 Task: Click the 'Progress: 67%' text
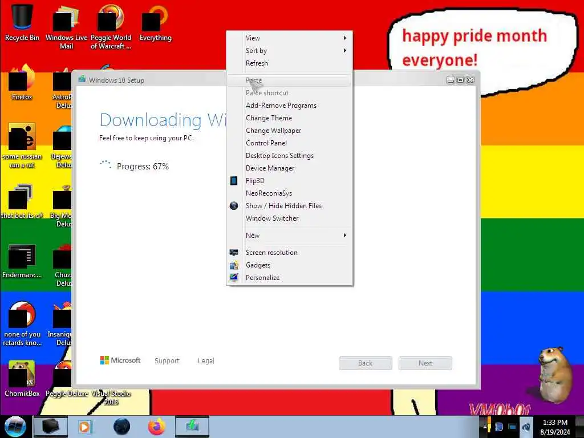click(143, 166)
